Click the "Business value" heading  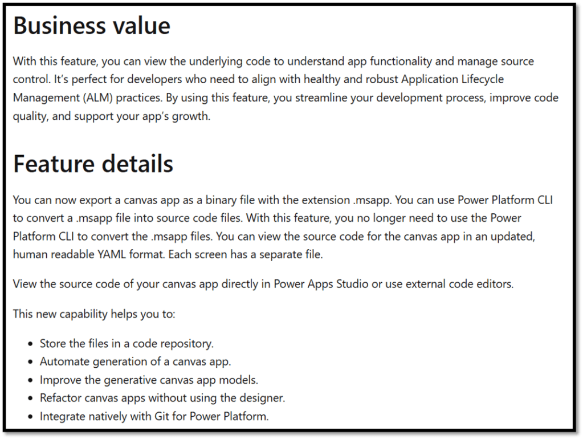click(x=91, y=26)
